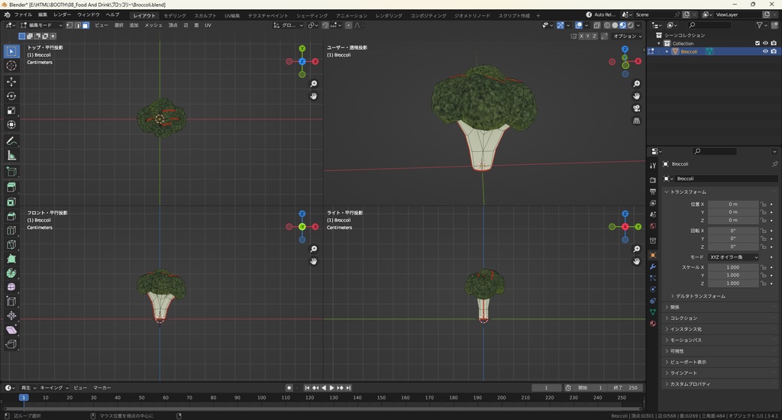Screen dimensions: 782x420
Task: Open the 編集モード mode dropdown
Action: tap(42, 25)
